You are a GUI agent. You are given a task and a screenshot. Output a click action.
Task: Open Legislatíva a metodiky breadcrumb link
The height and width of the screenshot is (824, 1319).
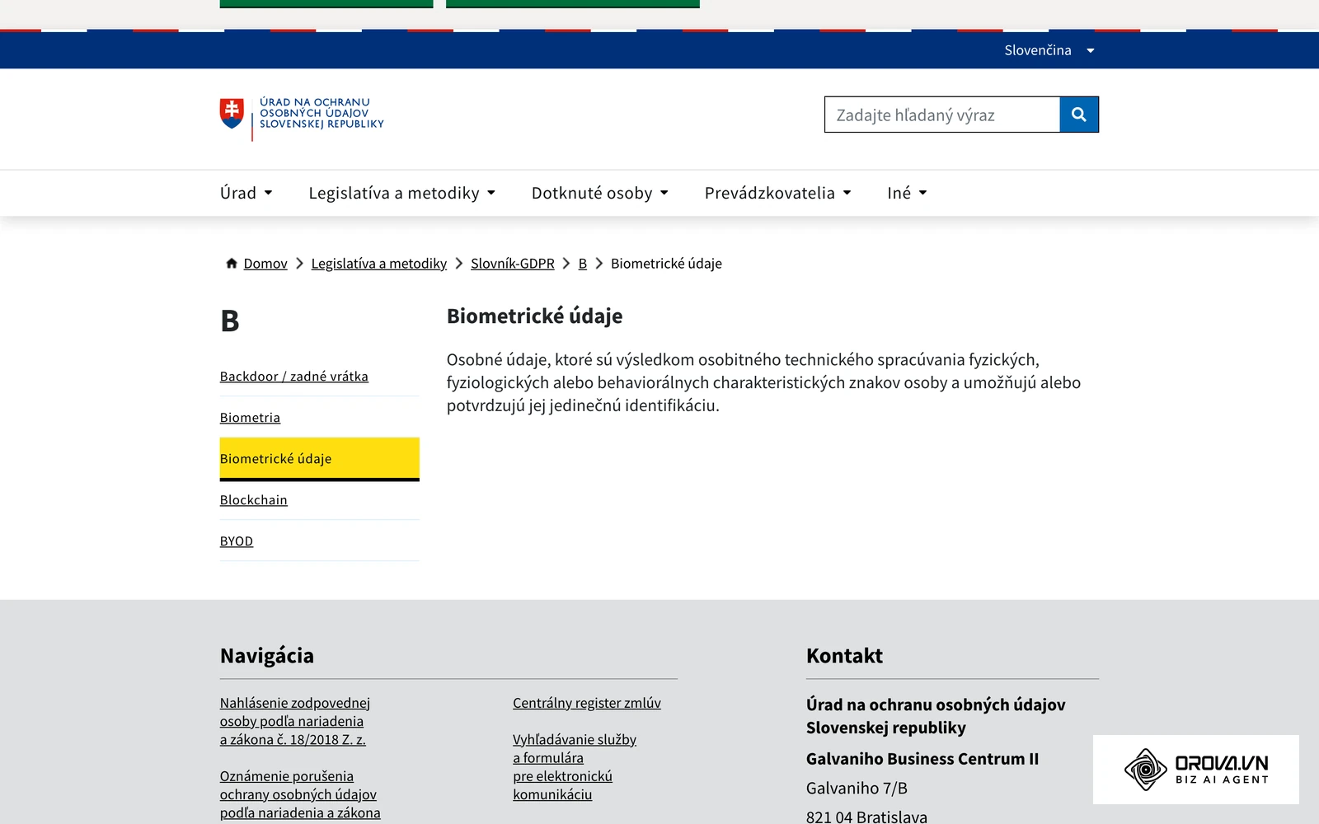379,264
